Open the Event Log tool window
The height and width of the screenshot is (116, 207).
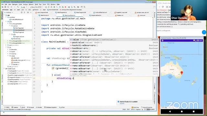[135, 107]
